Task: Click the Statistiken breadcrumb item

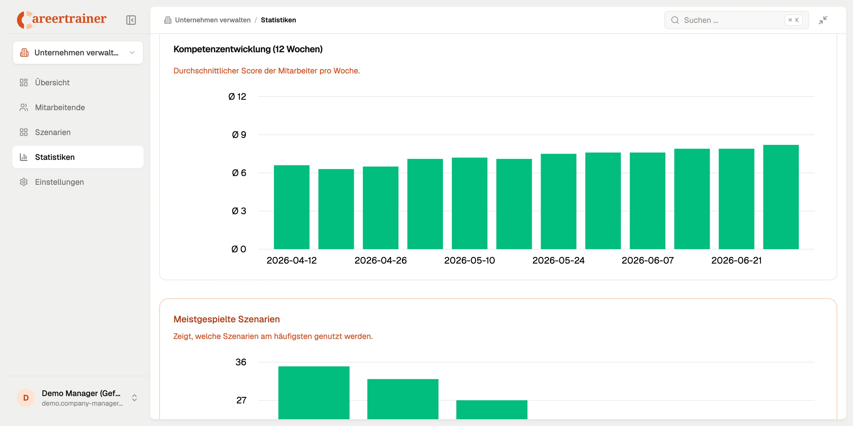Action: 278,20
